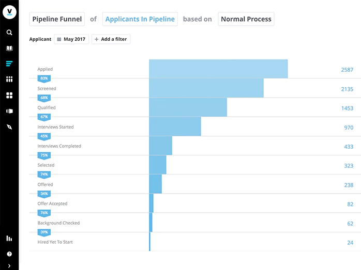The width and height of the screenshot is (361, 270).
Task: Click the Add a filter button
Action: [x=111, y=39]
